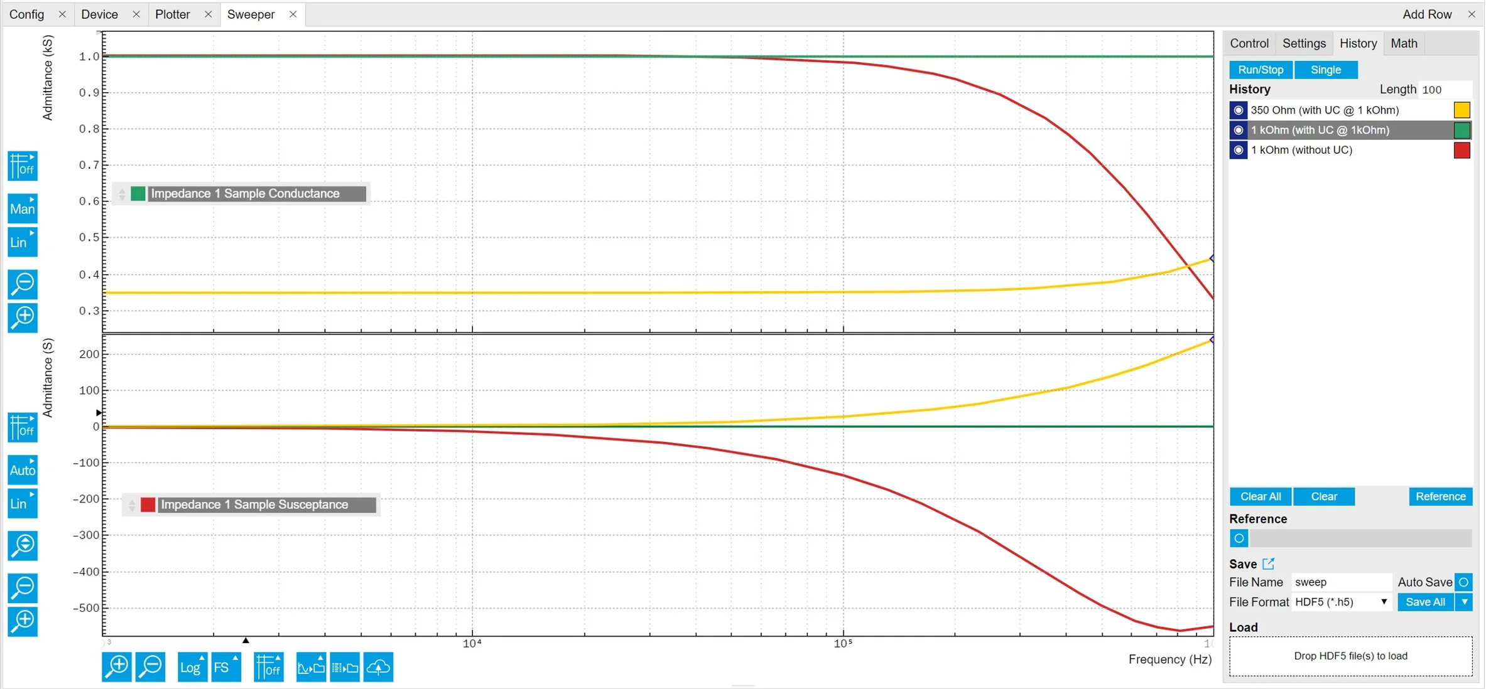Open the Math side tab

[1404, 43]
